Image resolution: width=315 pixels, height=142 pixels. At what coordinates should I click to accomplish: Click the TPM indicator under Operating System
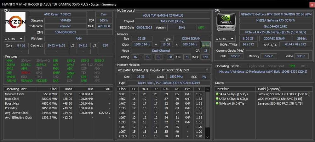coord(292,66)
